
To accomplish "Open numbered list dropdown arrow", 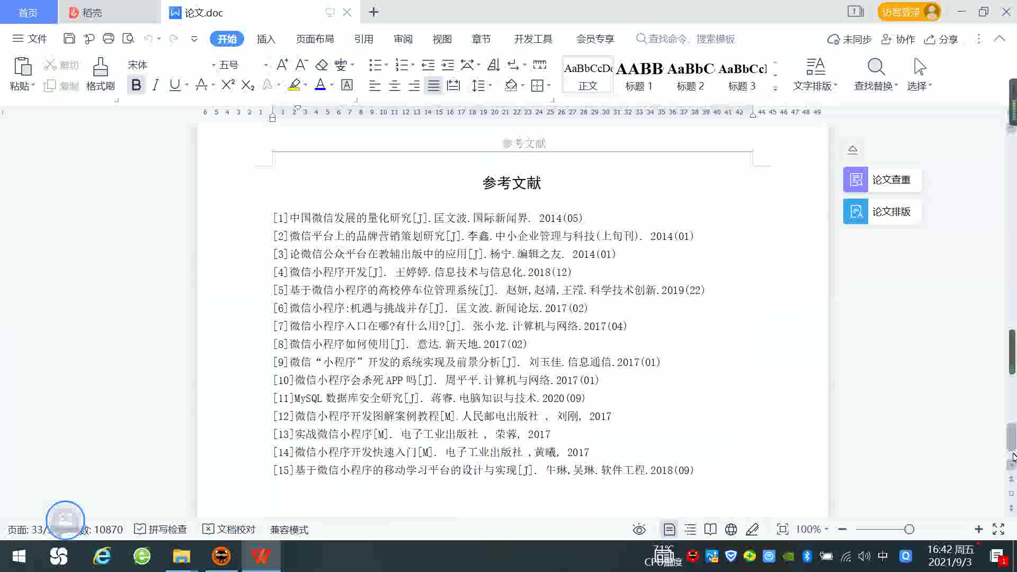I will [413, 65].
